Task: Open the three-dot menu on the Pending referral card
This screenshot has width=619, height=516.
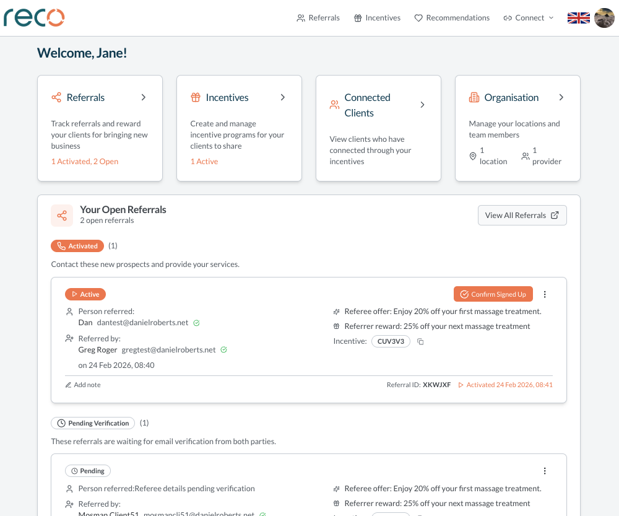Action: click(x=545, y=471)
